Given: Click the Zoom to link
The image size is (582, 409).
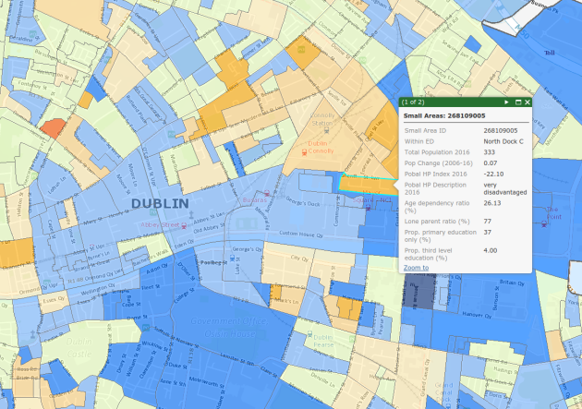Looking at the screenshot, I should pyautogui.click(x=416, y=267).
